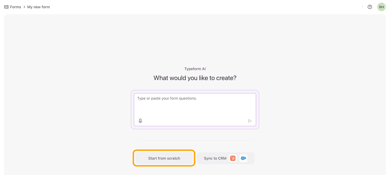390x175 pixels.
Task: Click the purple outer border of prompt box
Action: [195, 128]
